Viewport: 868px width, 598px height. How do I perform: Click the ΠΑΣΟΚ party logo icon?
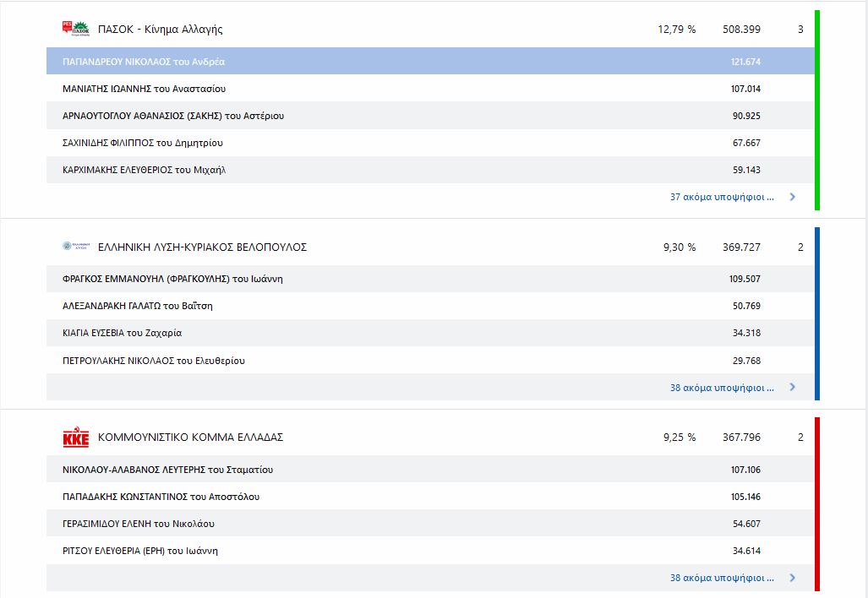76,30
